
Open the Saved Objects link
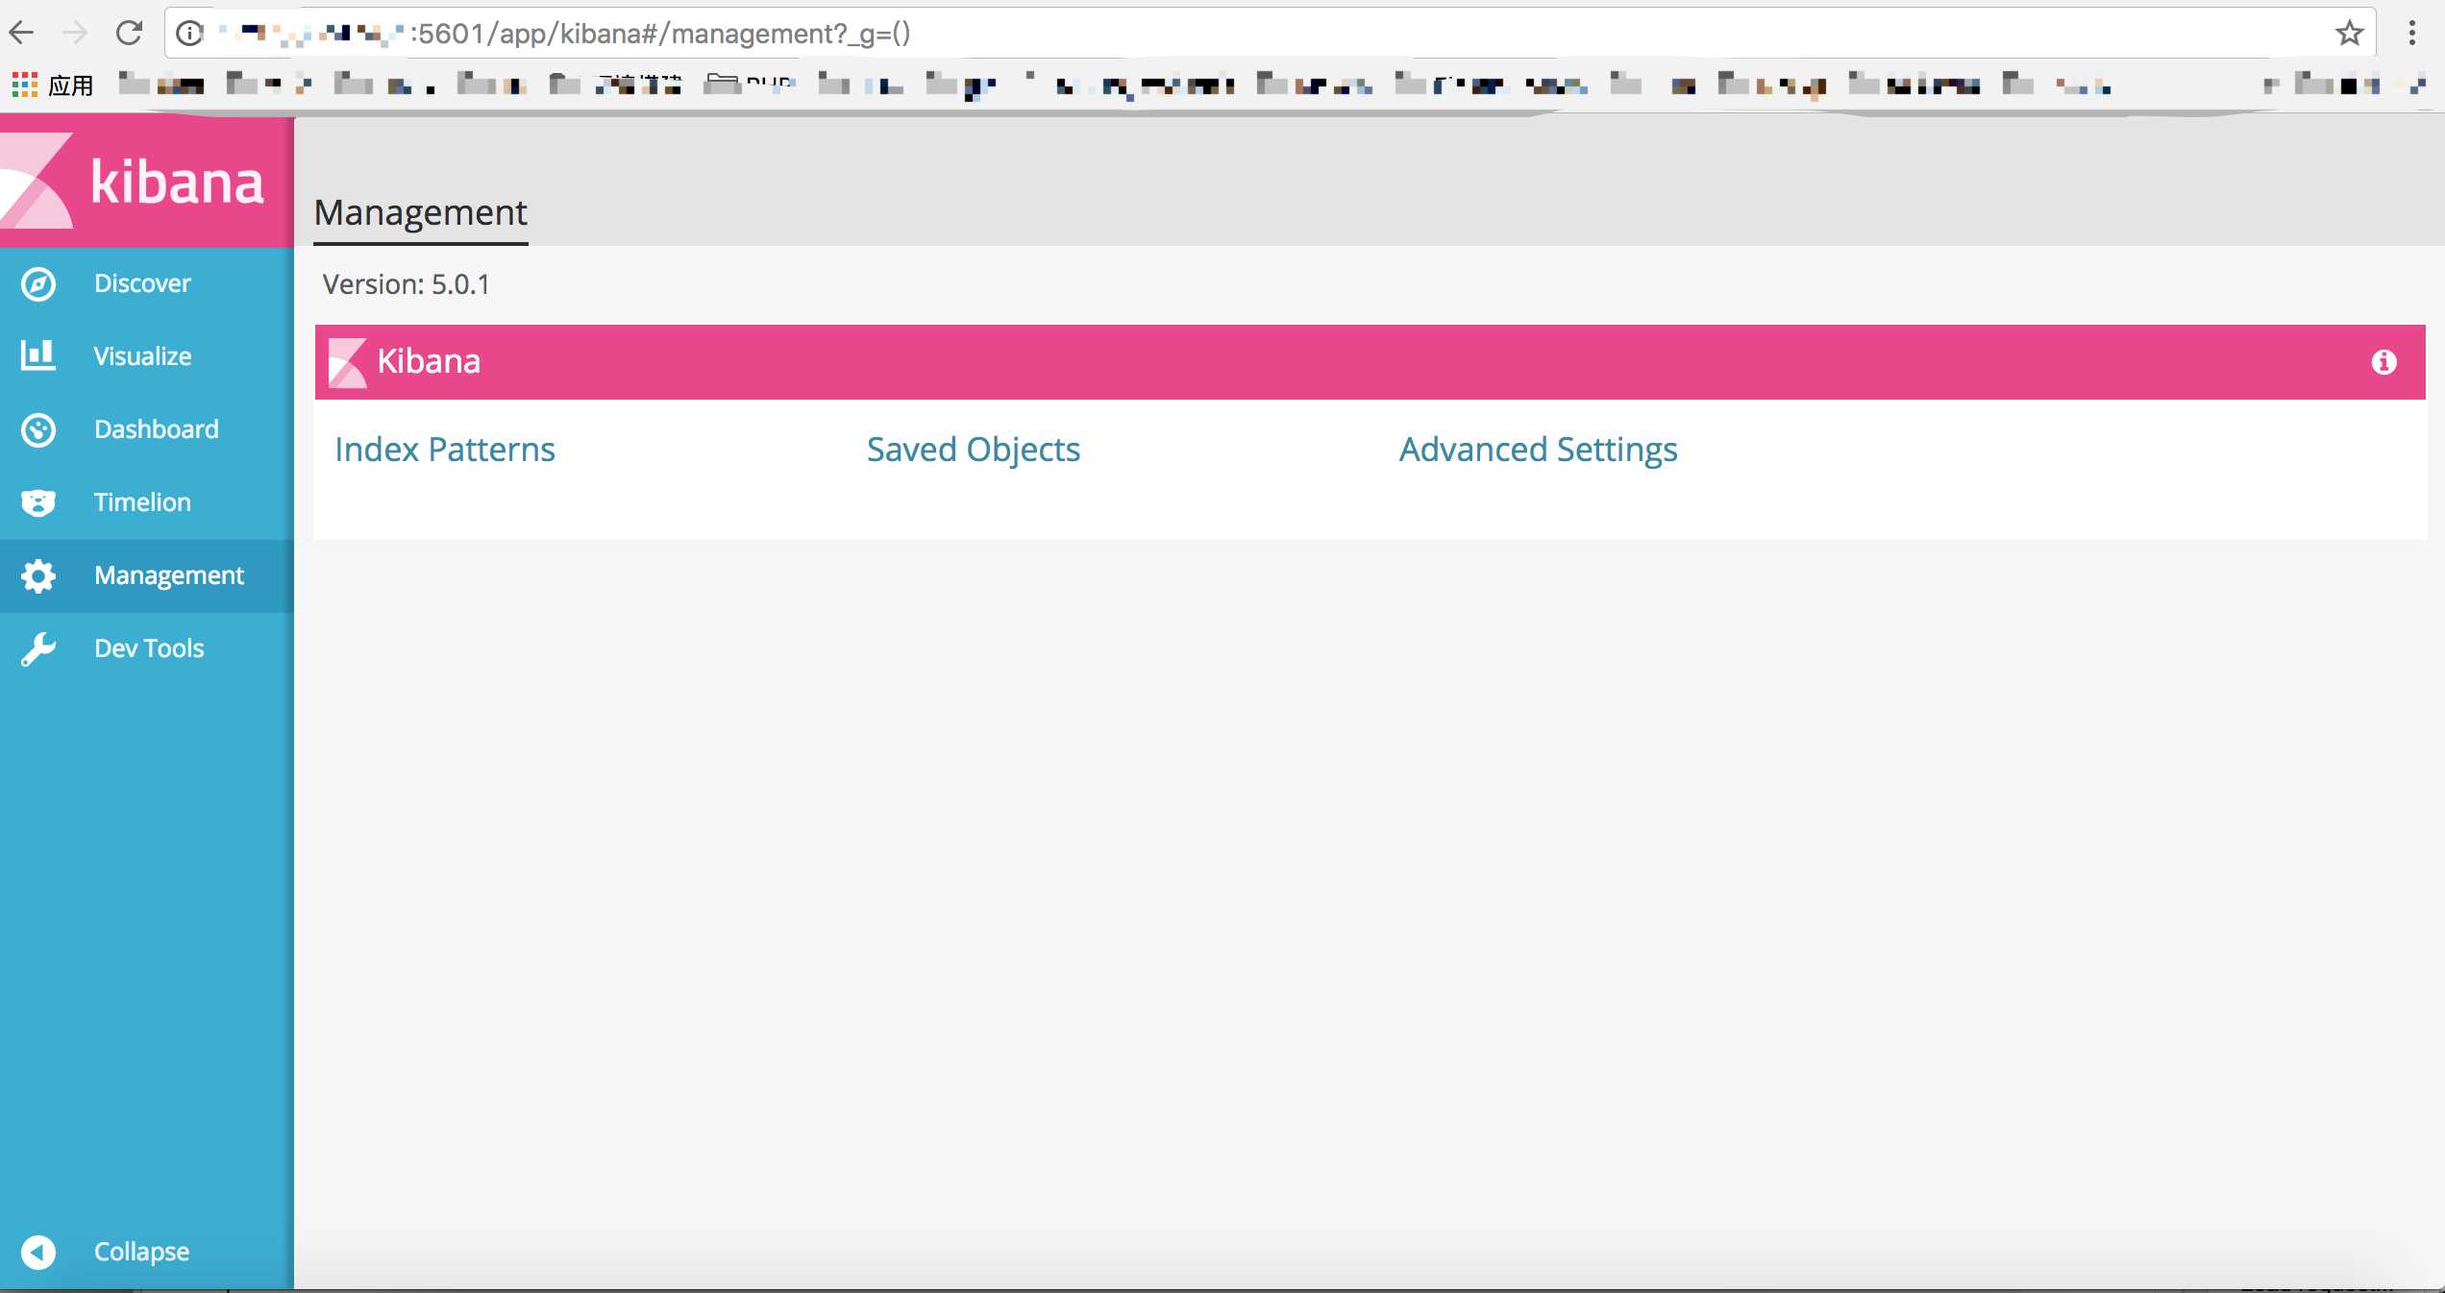(x=974, y=450)
